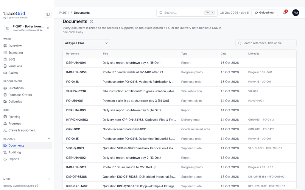
Task: Open document KPF-Q26-1402 reference
Action: coord(77,186)
